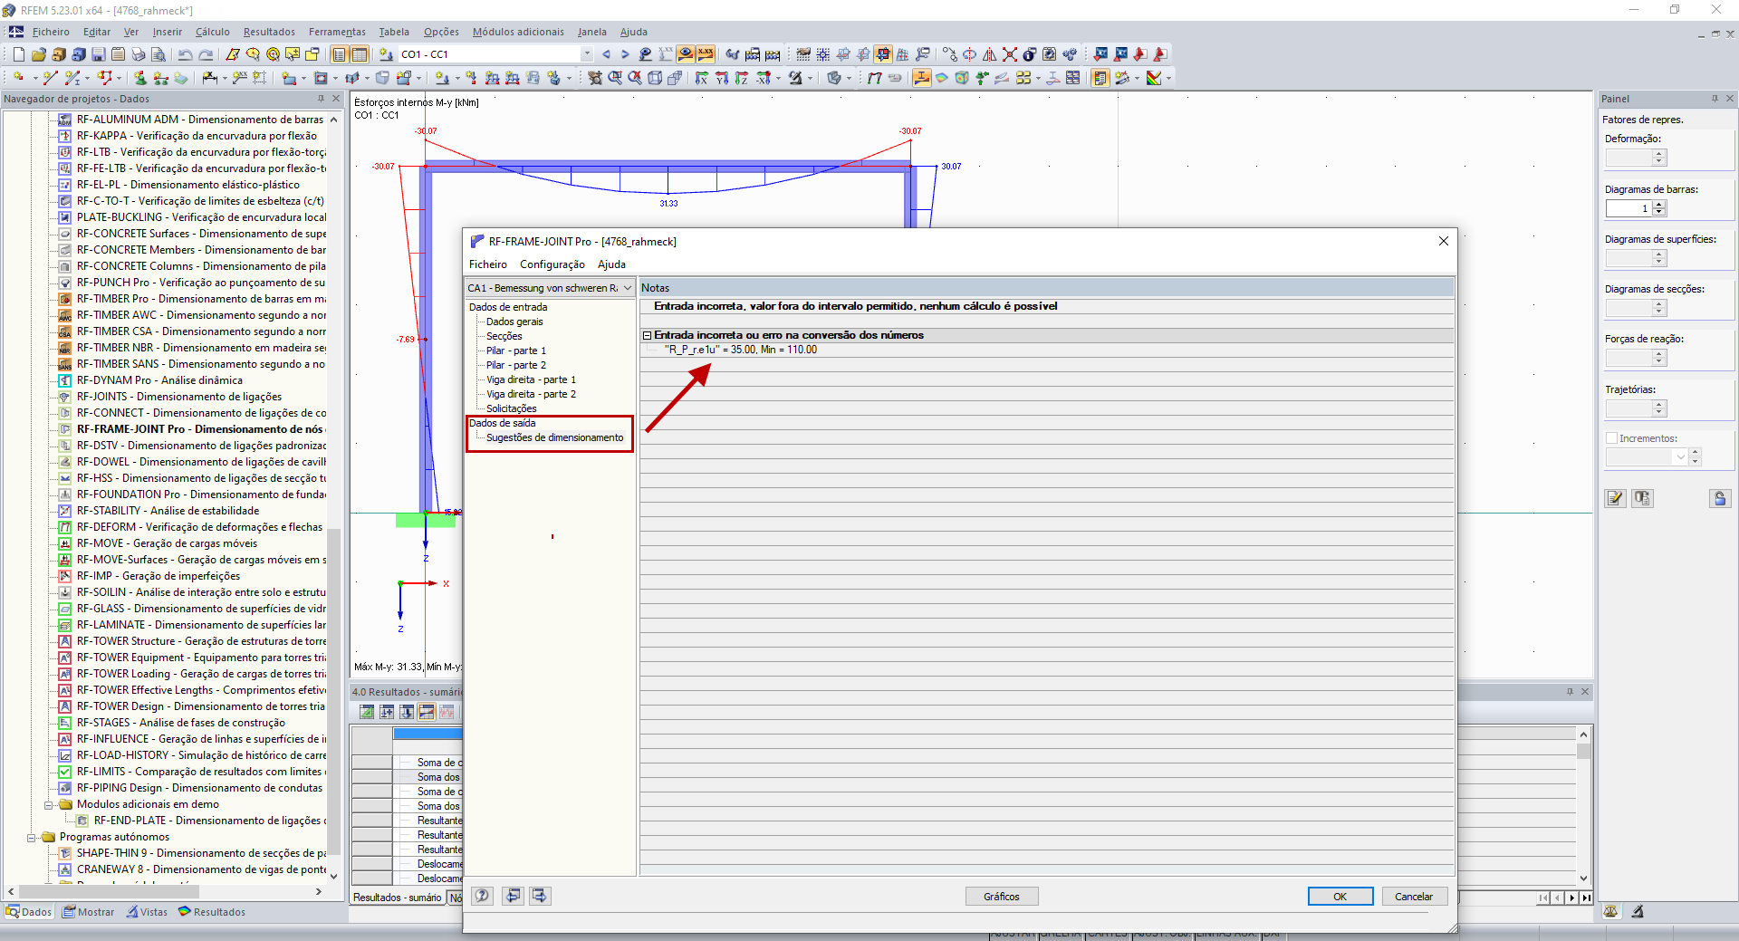This screenshot has width=1739, height=941.
Task: Increase the Diagramas de barras factor
Action: coord(1659,205)
